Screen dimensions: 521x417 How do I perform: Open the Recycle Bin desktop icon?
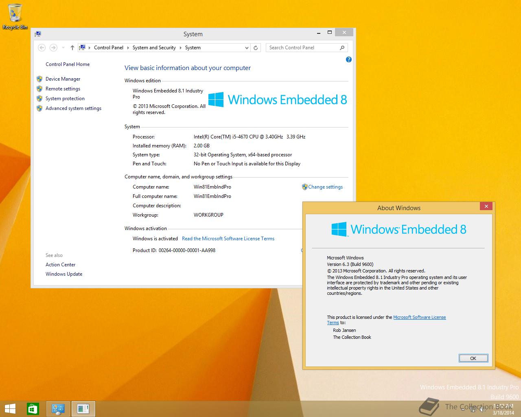[x=15, y=16]
